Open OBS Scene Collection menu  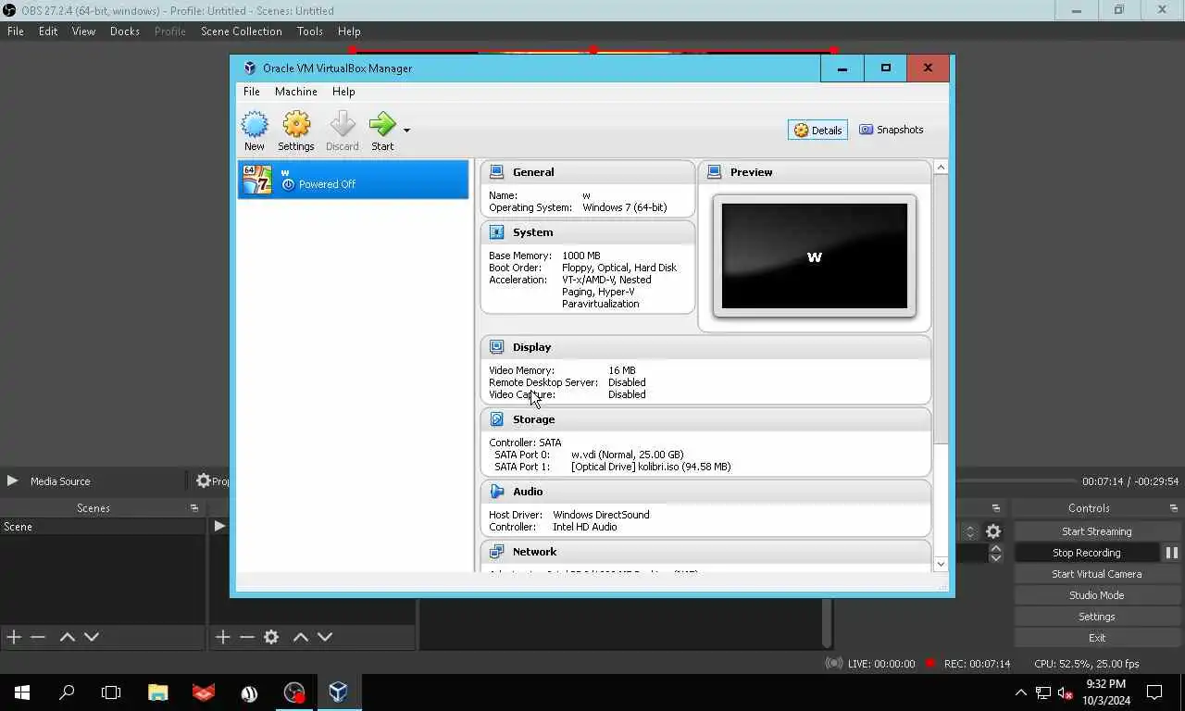click(x=242, y=31)
